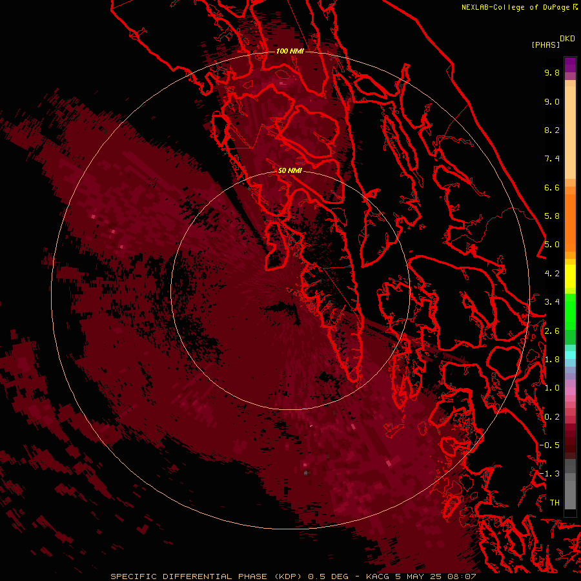Click the 4.2 scale value
581x581 pixels.
click(552, 274)
